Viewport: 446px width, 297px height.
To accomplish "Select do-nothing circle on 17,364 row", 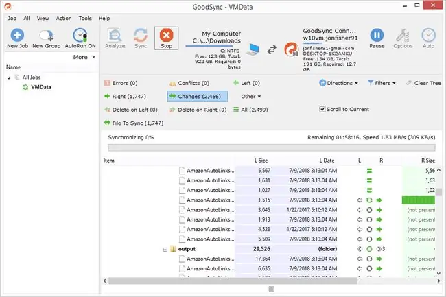I will [x=369, y=259].
